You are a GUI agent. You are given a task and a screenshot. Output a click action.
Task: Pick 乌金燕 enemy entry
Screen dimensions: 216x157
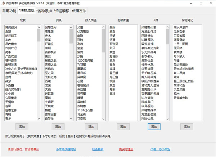coord(82,114)
